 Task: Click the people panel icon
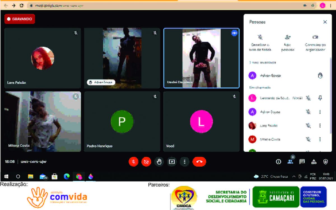coord(290,161)
